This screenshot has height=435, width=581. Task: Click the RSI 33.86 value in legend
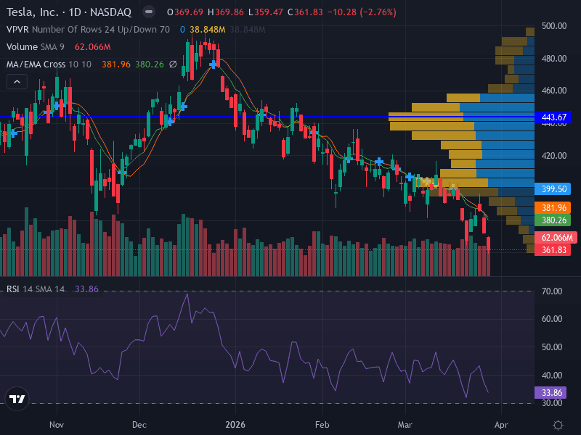86,289
